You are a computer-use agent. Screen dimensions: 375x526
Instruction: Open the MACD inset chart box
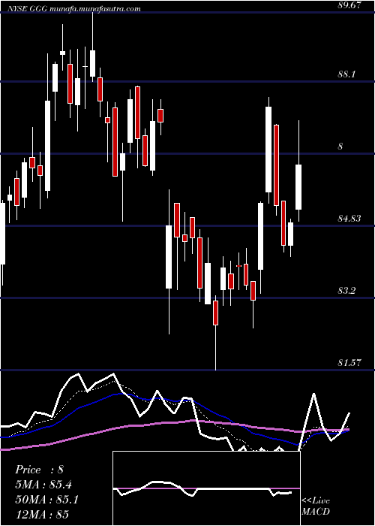(x=206, y=488)
